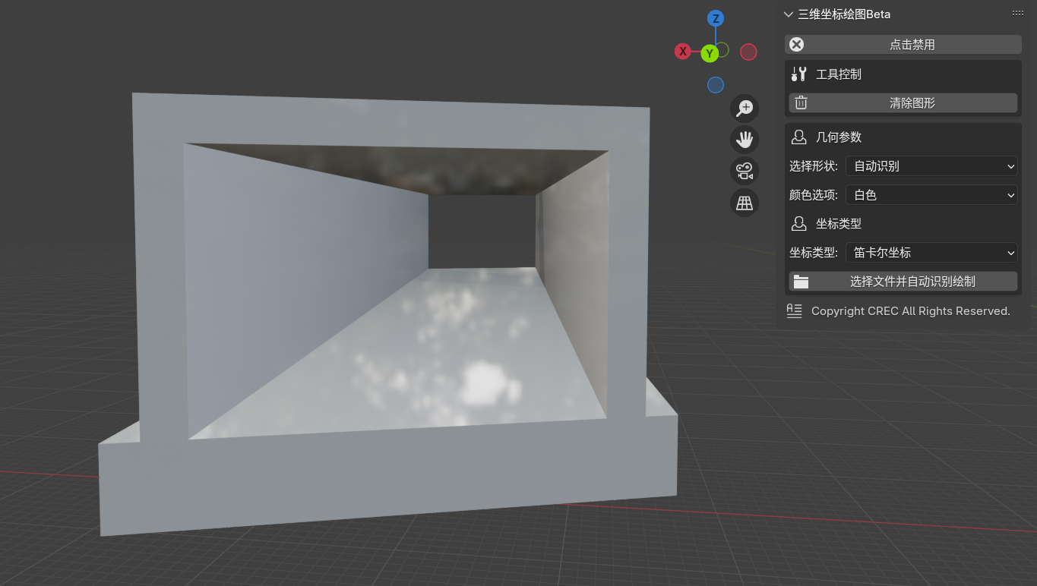Toggle perspective/orthographic grid icon

click(x=744, y=203)
